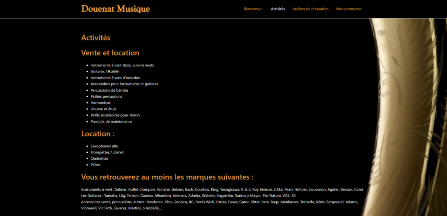Go to the Bienvenue ! page
The image size is (447, 216).
254,9
